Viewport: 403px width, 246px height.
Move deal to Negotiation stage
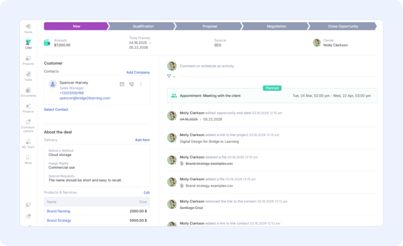276,26
